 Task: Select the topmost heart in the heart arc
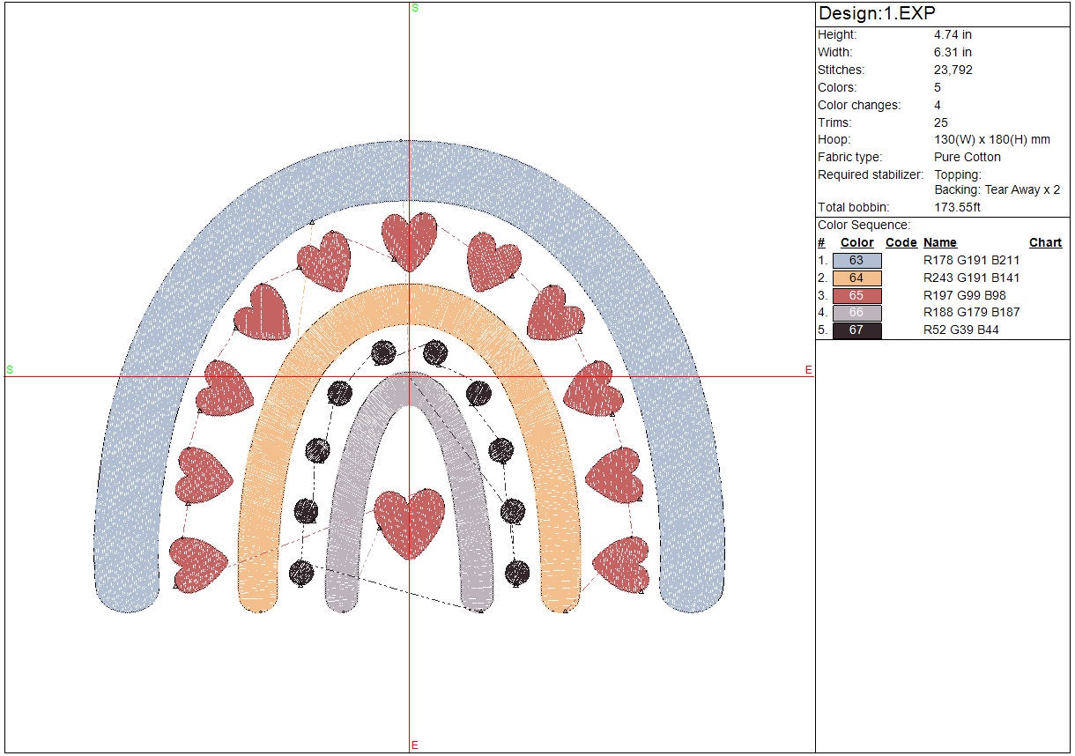pos(410,239)
